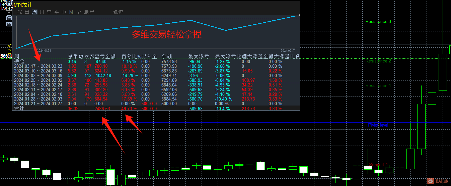This screenshot has width=451, height=186.
Task: Switch to the 综 summary tab
Action: [20, 12]
